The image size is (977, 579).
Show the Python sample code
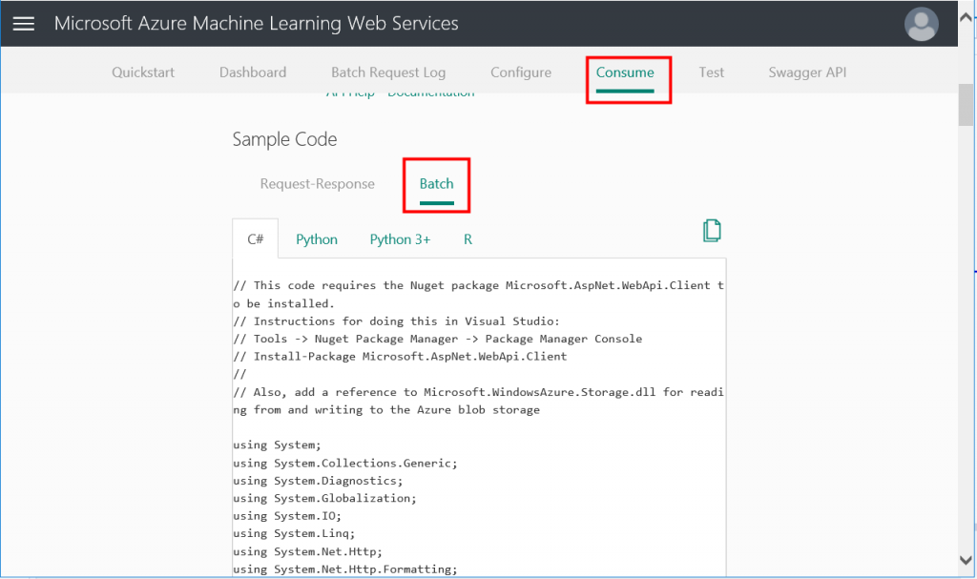click(317, 240)
